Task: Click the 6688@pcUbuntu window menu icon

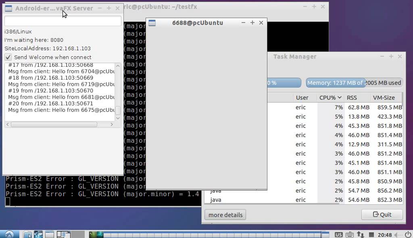Action: coord(152,23)
